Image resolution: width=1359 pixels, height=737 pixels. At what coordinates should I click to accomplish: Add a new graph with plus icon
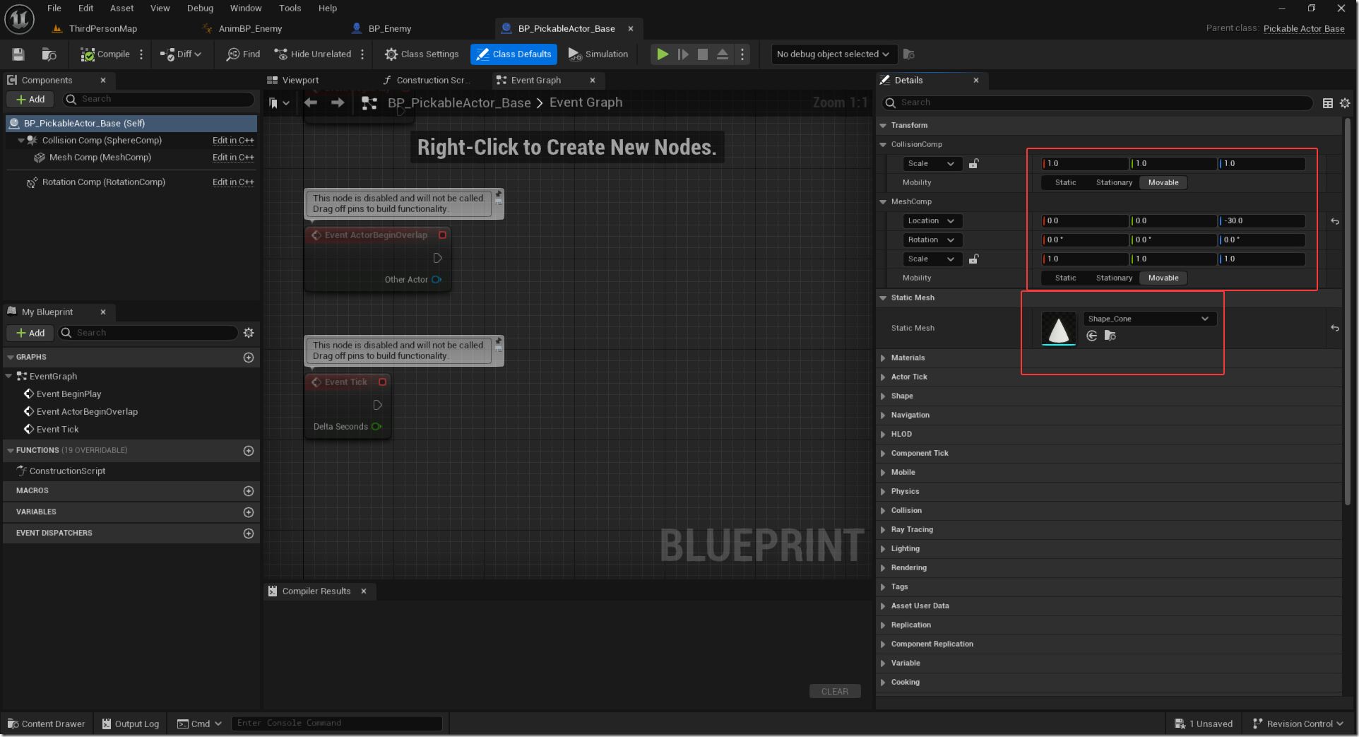point(249,358)
